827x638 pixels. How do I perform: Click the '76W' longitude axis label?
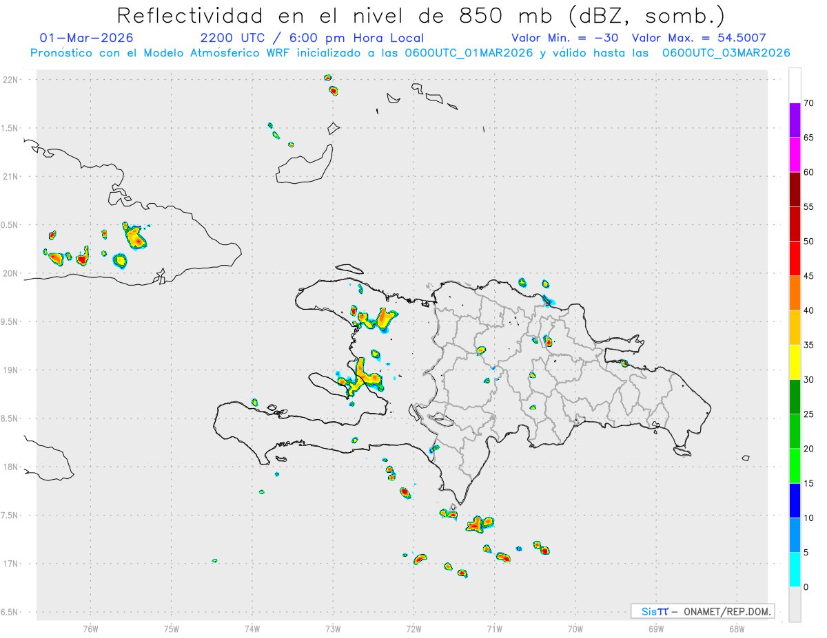click(x=90, y=628)
